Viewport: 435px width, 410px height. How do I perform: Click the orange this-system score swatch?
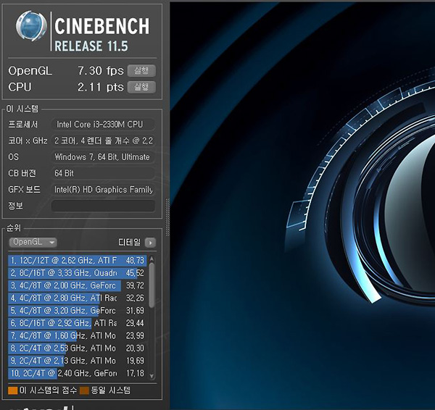(13, 390)
